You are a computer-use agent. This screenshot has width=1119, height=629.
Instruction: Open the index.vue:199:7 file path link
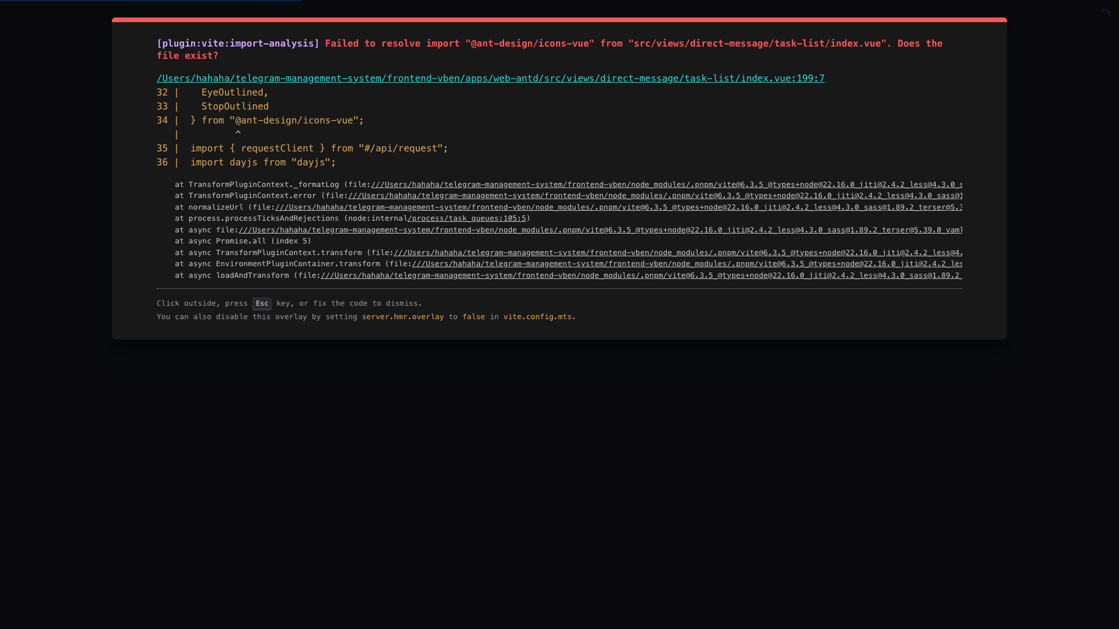(490, 79)
